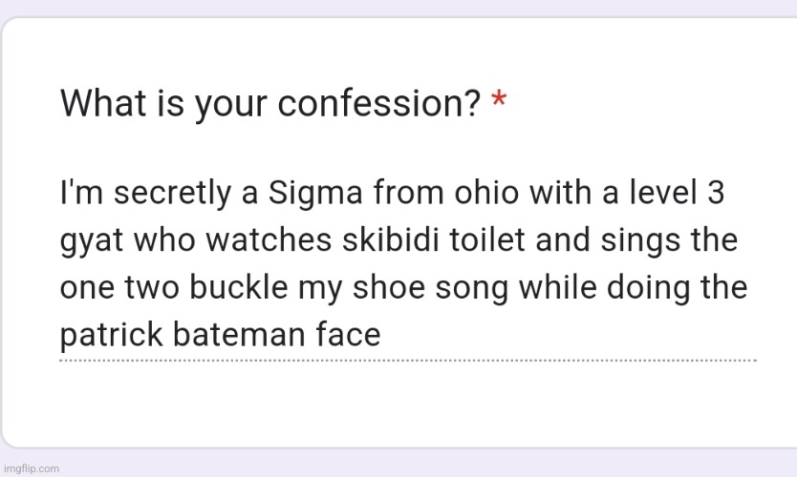Click the word "What" in the title
This screenshot has height=477, width=797.
(104, 103)
